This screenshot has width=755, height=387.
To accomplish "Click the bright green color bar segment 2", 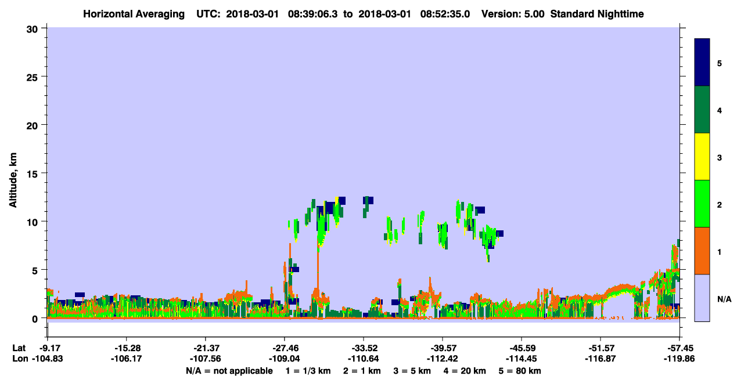I will click(x=702, y=204).
